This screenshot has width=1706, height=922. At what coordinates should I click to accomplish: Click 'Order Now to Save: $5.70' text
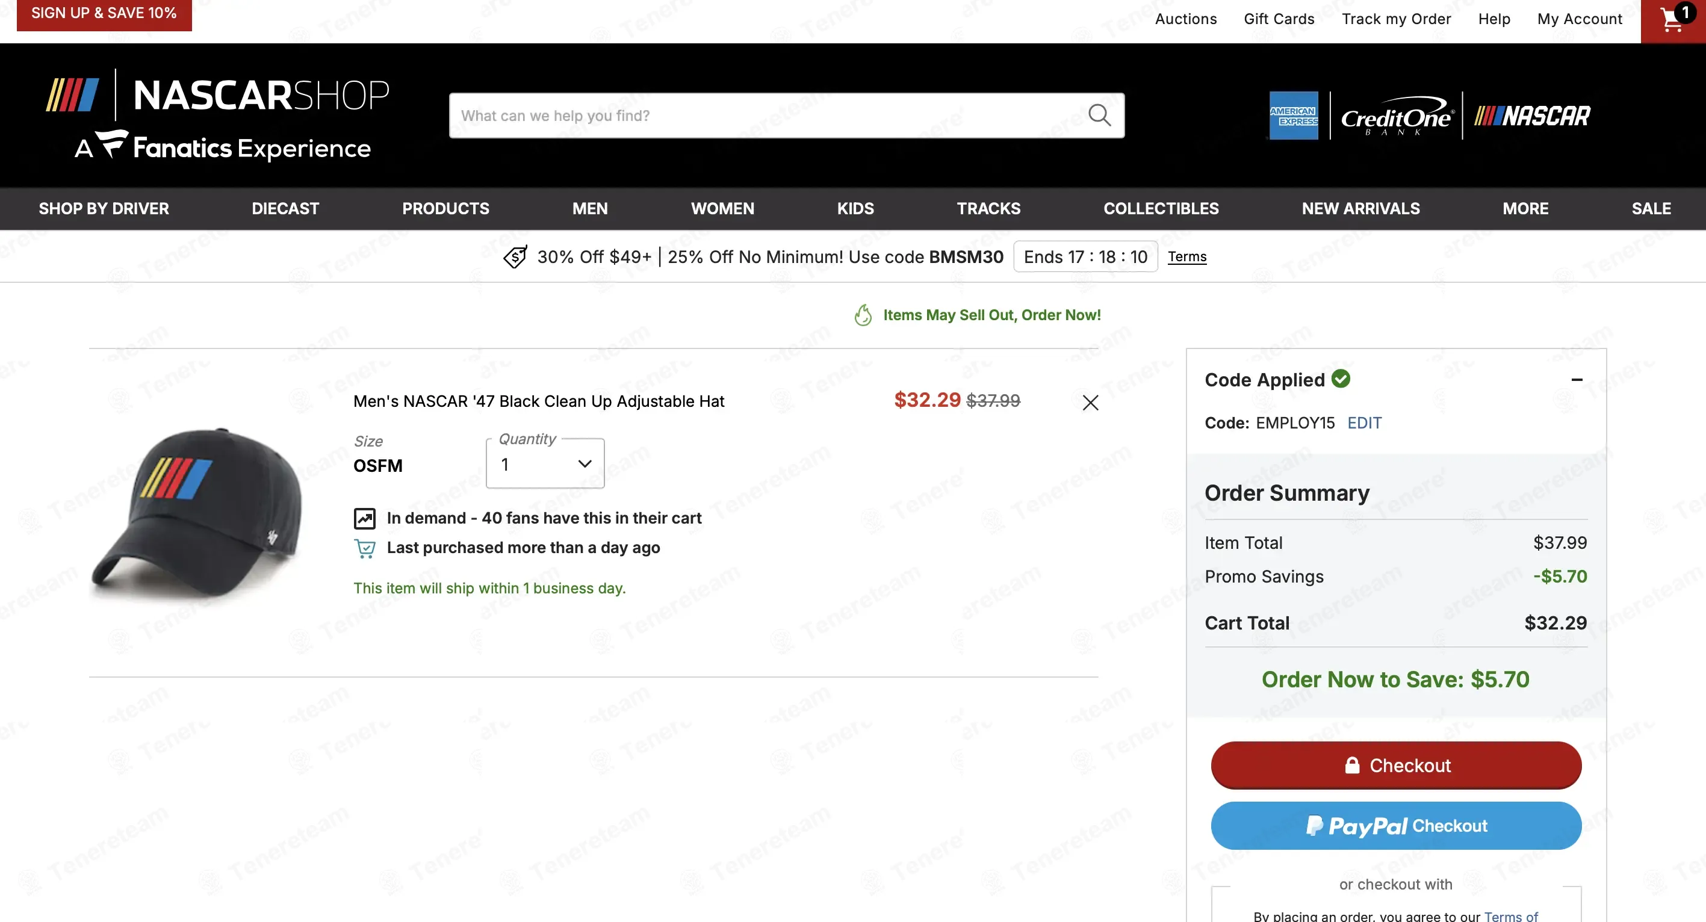point(1395,679)
